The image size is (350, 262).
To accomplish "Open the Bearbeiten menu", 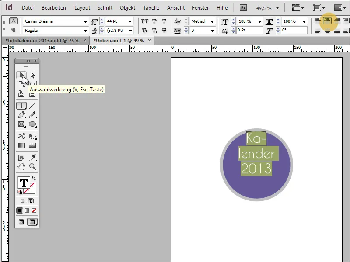I will (x=53, y=8).
